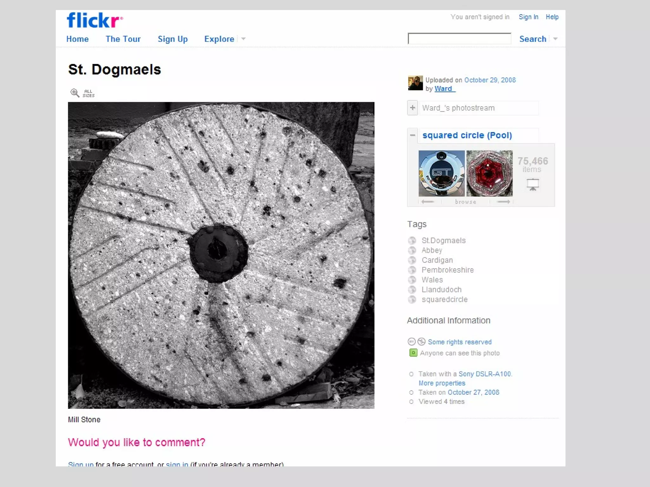Open The Tour menu item

123,39
